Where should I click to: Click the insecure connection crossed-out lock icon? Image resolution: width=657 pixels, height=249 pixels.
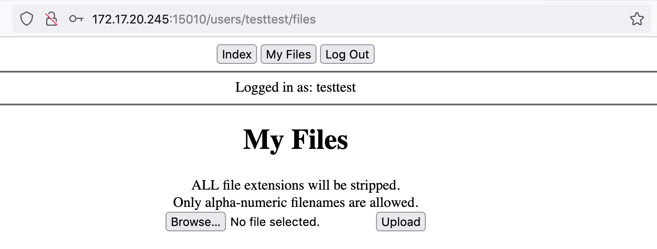point(52,19)
